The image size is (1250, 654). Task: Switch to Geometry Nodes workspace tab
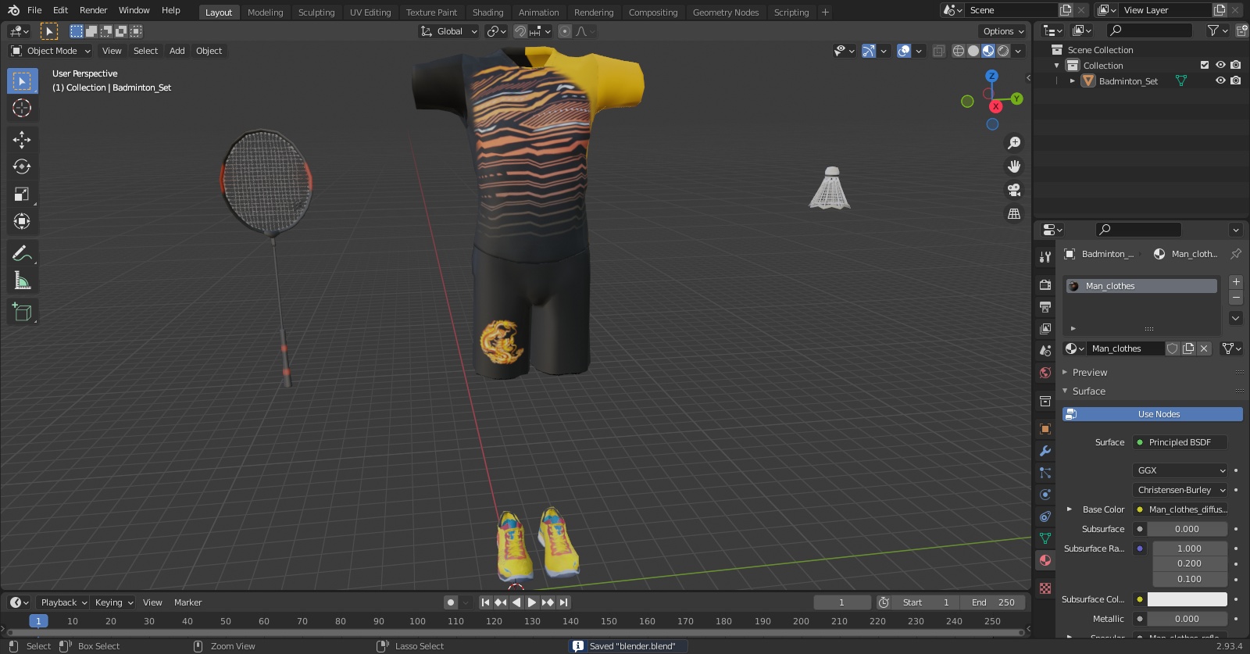point(726,13)
